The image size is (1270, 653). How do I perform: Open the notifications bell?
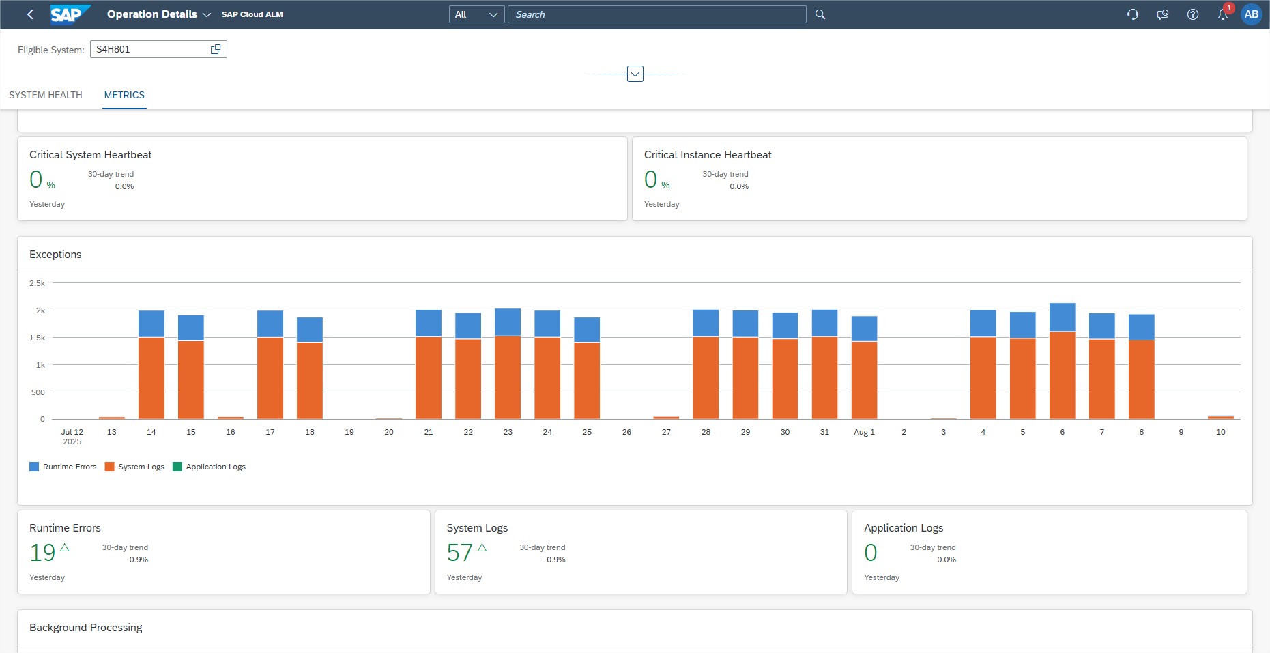(1223, 14)
